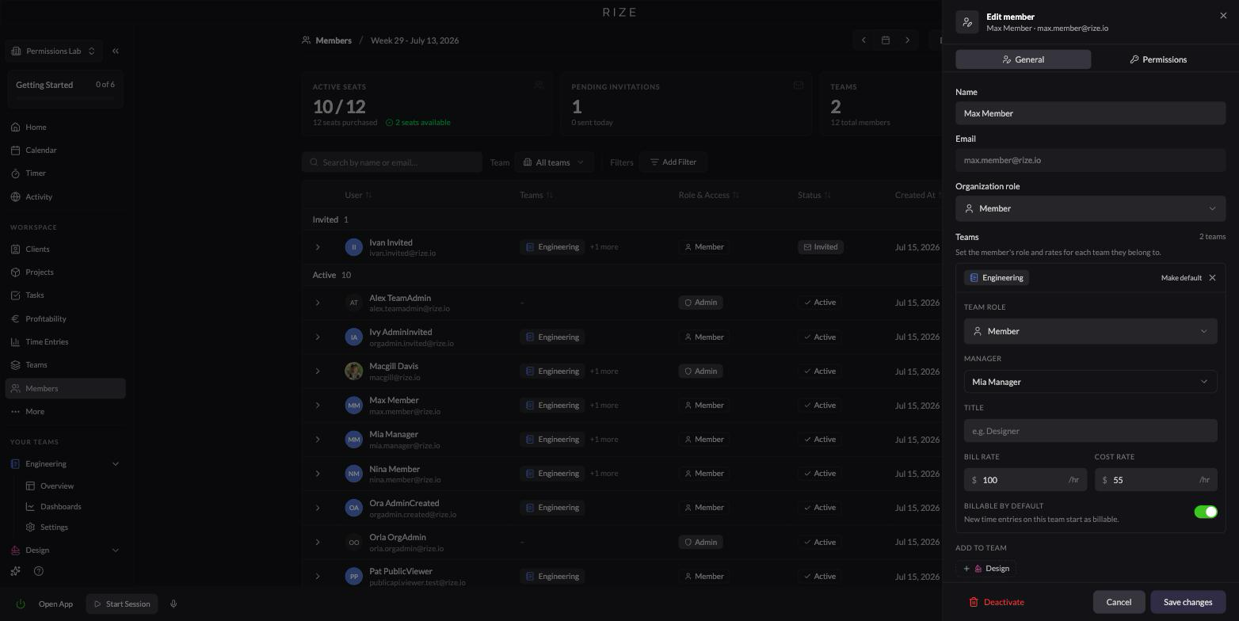Open Engineering Overview
This screenshot has height=621, width=1239.
click(57, 486)
